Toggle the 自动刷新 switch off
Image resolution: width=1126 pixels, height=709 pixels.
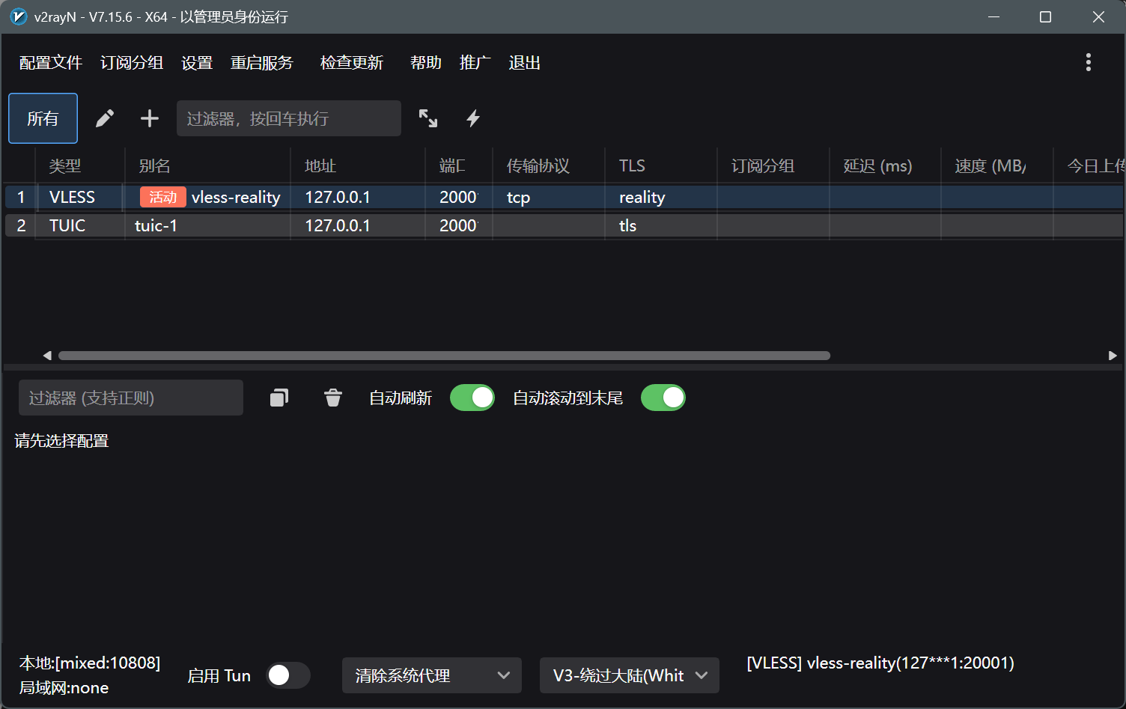[x=472, y=398]
